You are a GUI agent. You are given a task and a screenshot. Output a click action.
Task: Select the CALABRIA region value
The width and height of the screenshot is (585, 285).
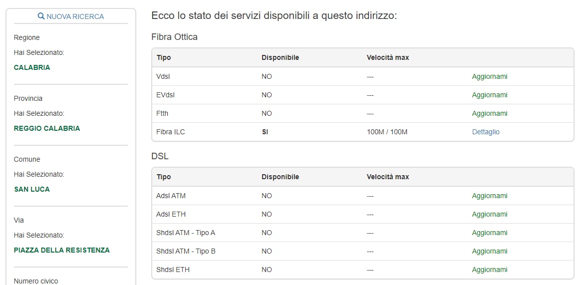32,67
